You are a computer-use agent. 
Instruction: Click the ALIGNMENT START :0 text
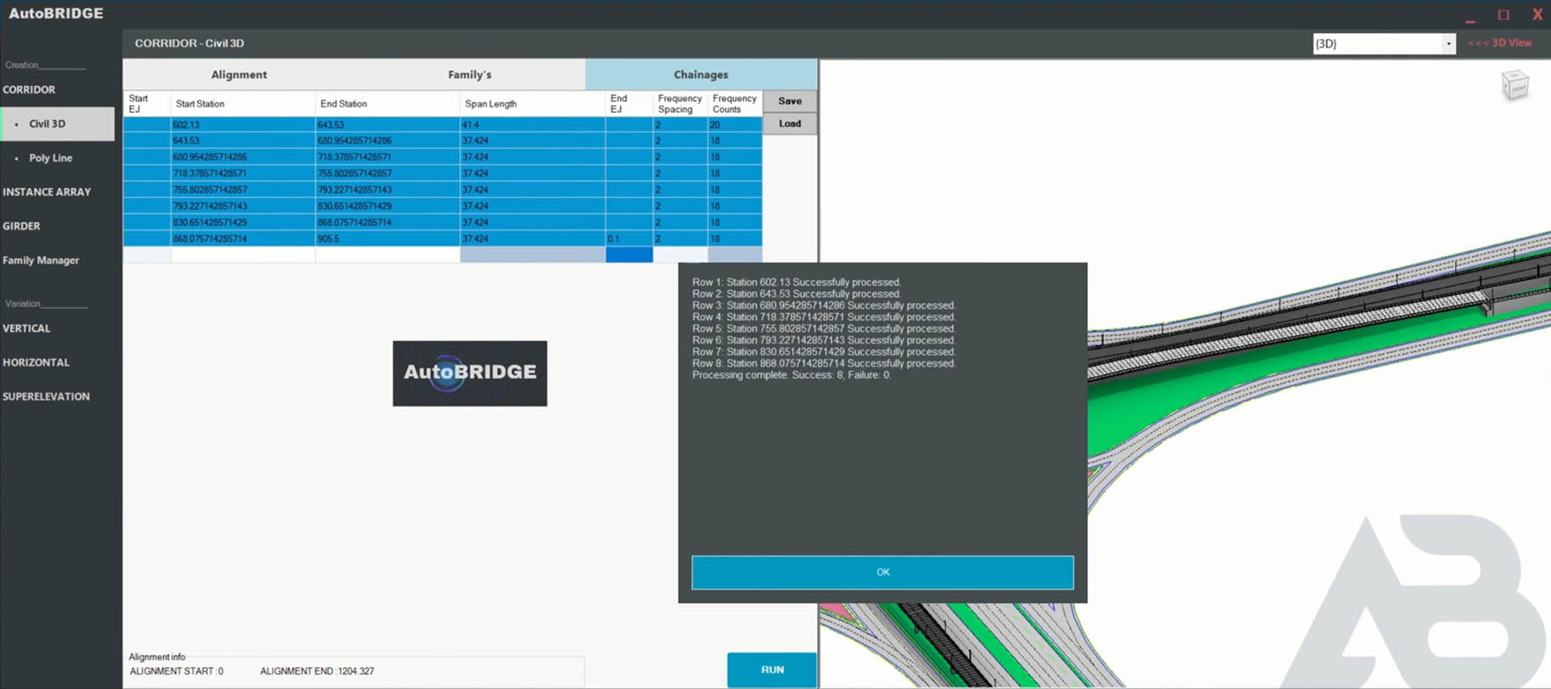(x=177, y=671)
